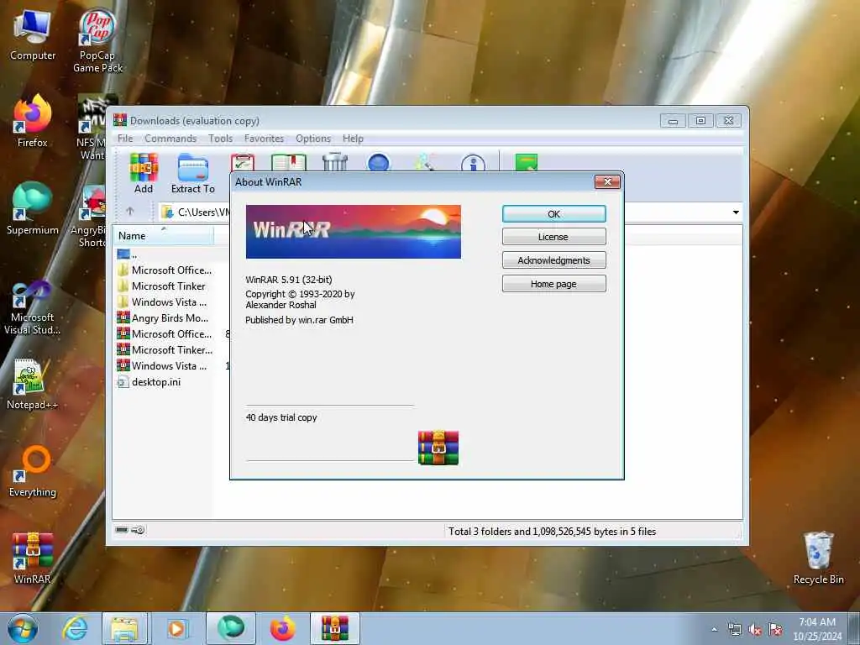The width and height of the screenshot is (860, 645).
Task: Expand the address path dropdown arrow
Action: tap(736, 212)
